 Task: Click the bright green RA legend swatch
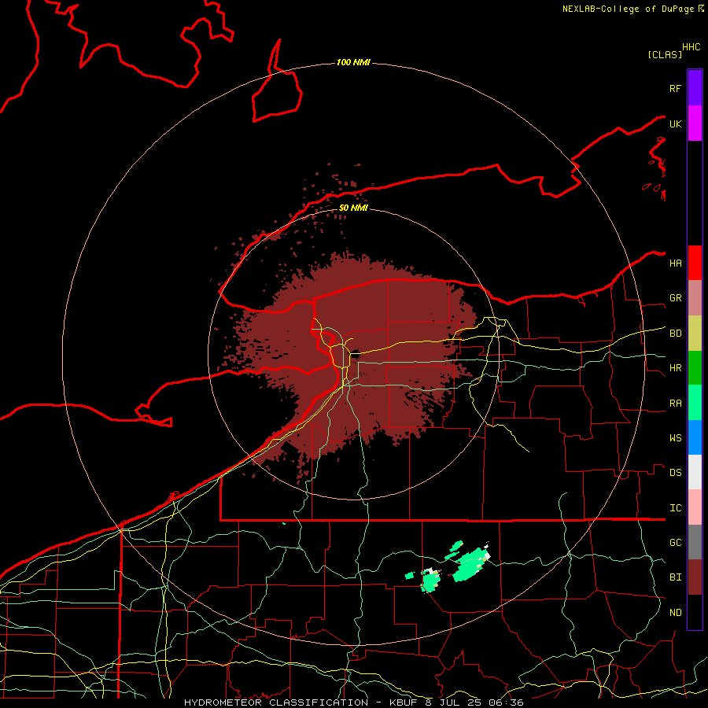pyautogui.click(x=695, y=403)
